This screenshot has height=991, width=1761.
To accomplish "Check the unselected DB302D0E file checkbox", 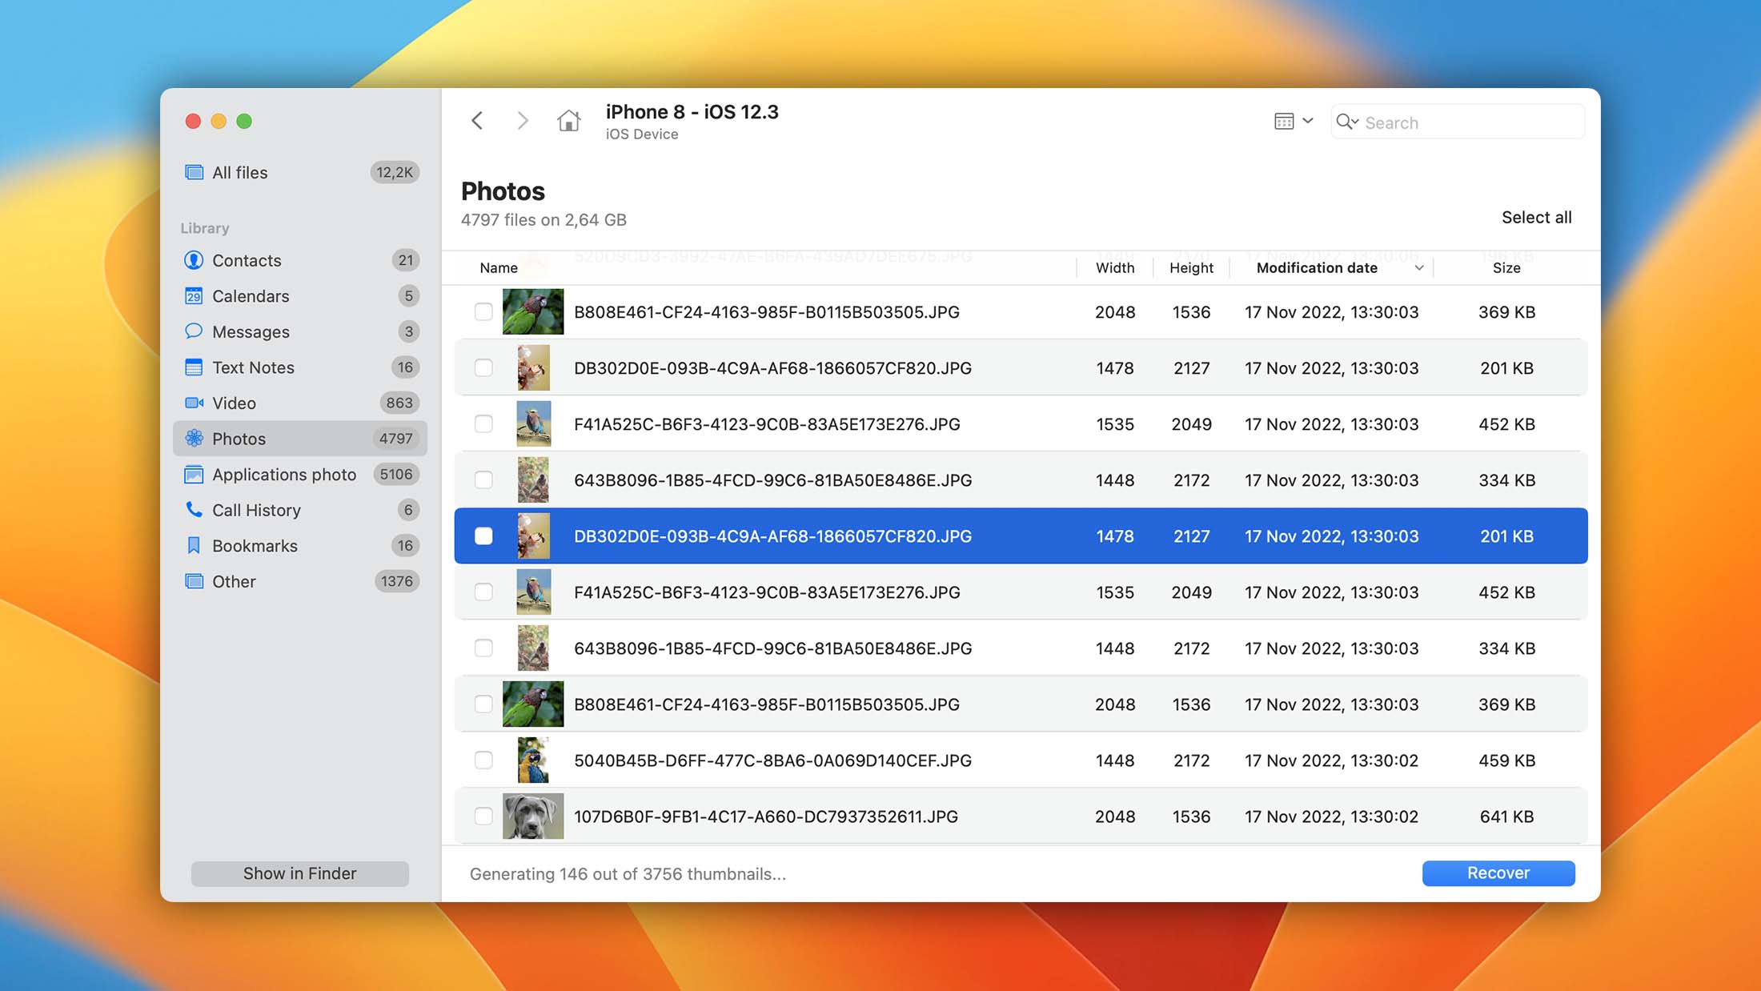I will point(483,367).
